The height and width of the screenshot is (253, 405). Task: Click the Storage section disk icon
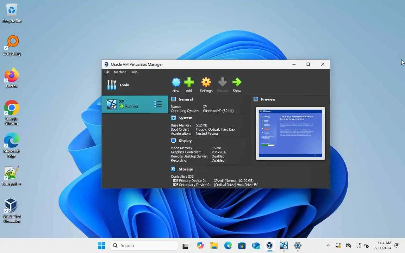[173, 169]
